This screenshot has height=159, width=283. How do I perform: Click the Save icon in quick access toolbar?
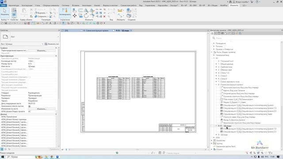[6, 23]
